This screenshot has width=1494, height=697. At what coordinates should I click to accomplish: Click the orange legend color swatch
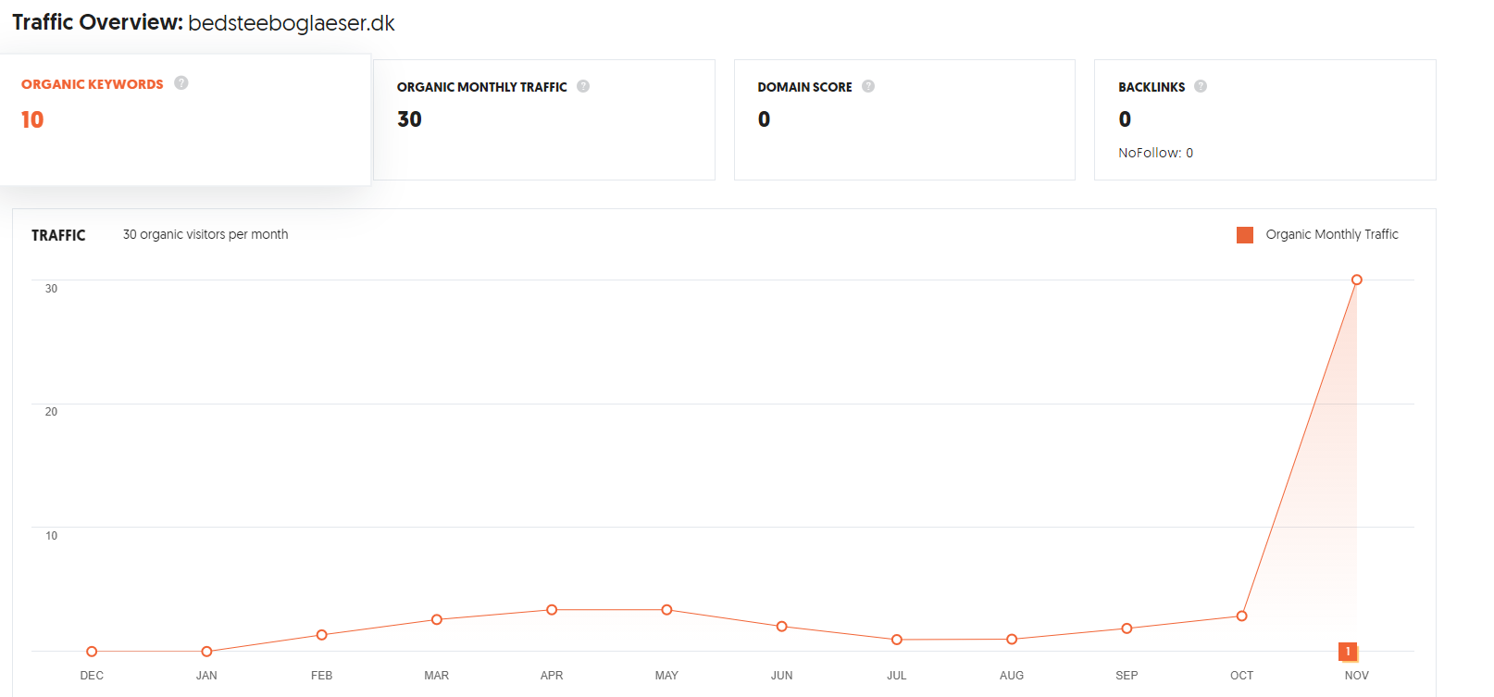coord(1245,235)
